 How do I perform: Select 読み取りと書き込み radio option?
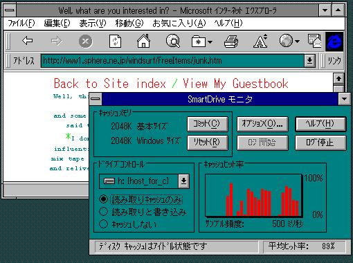pos(103,212)
